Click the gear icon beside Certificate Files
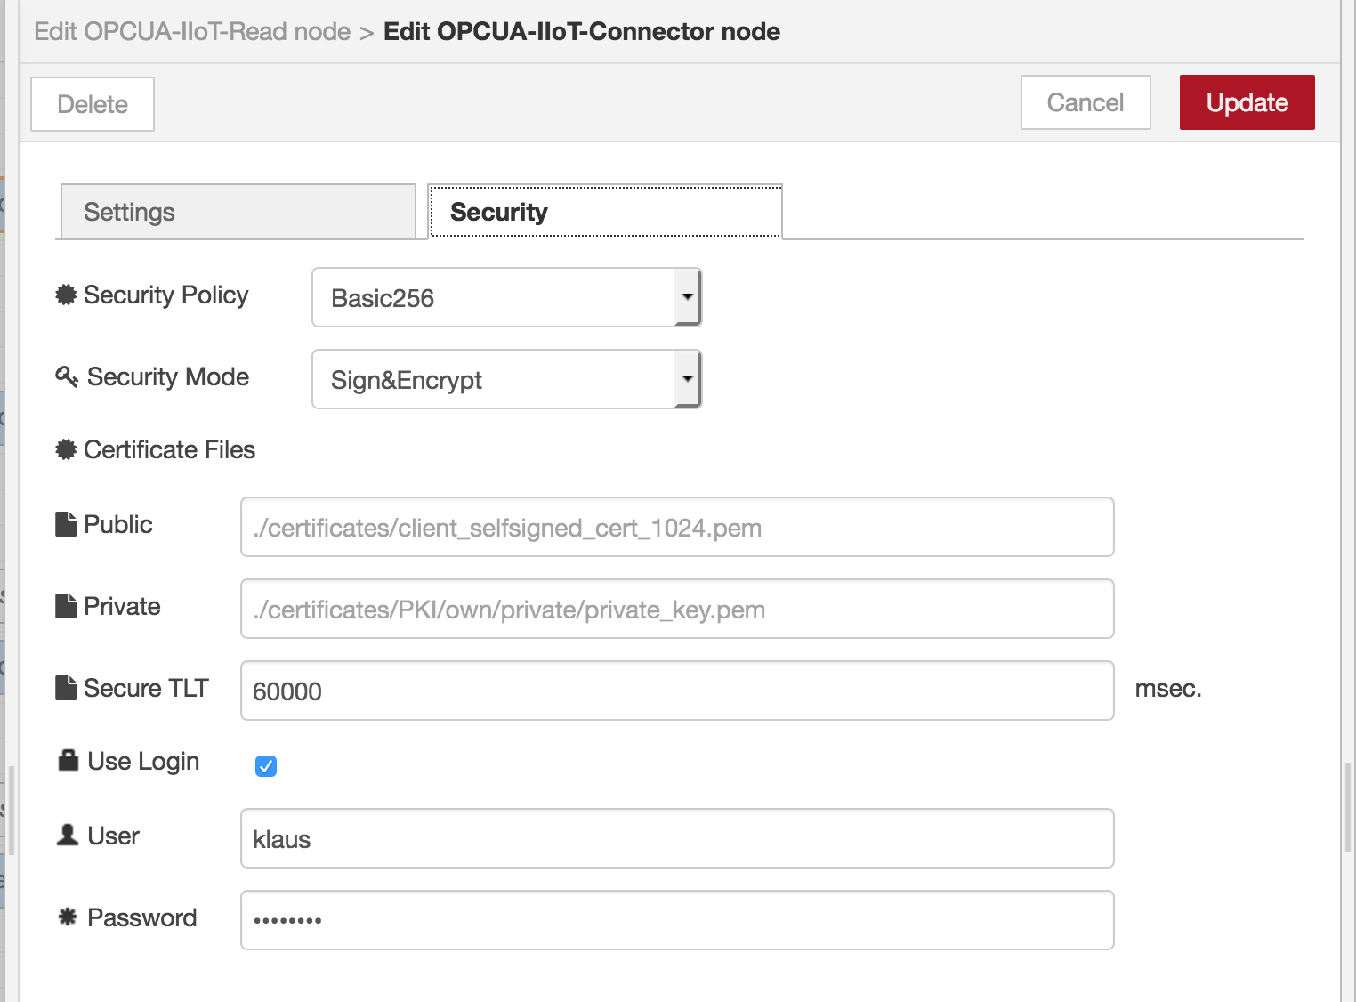 click(64, 449)
